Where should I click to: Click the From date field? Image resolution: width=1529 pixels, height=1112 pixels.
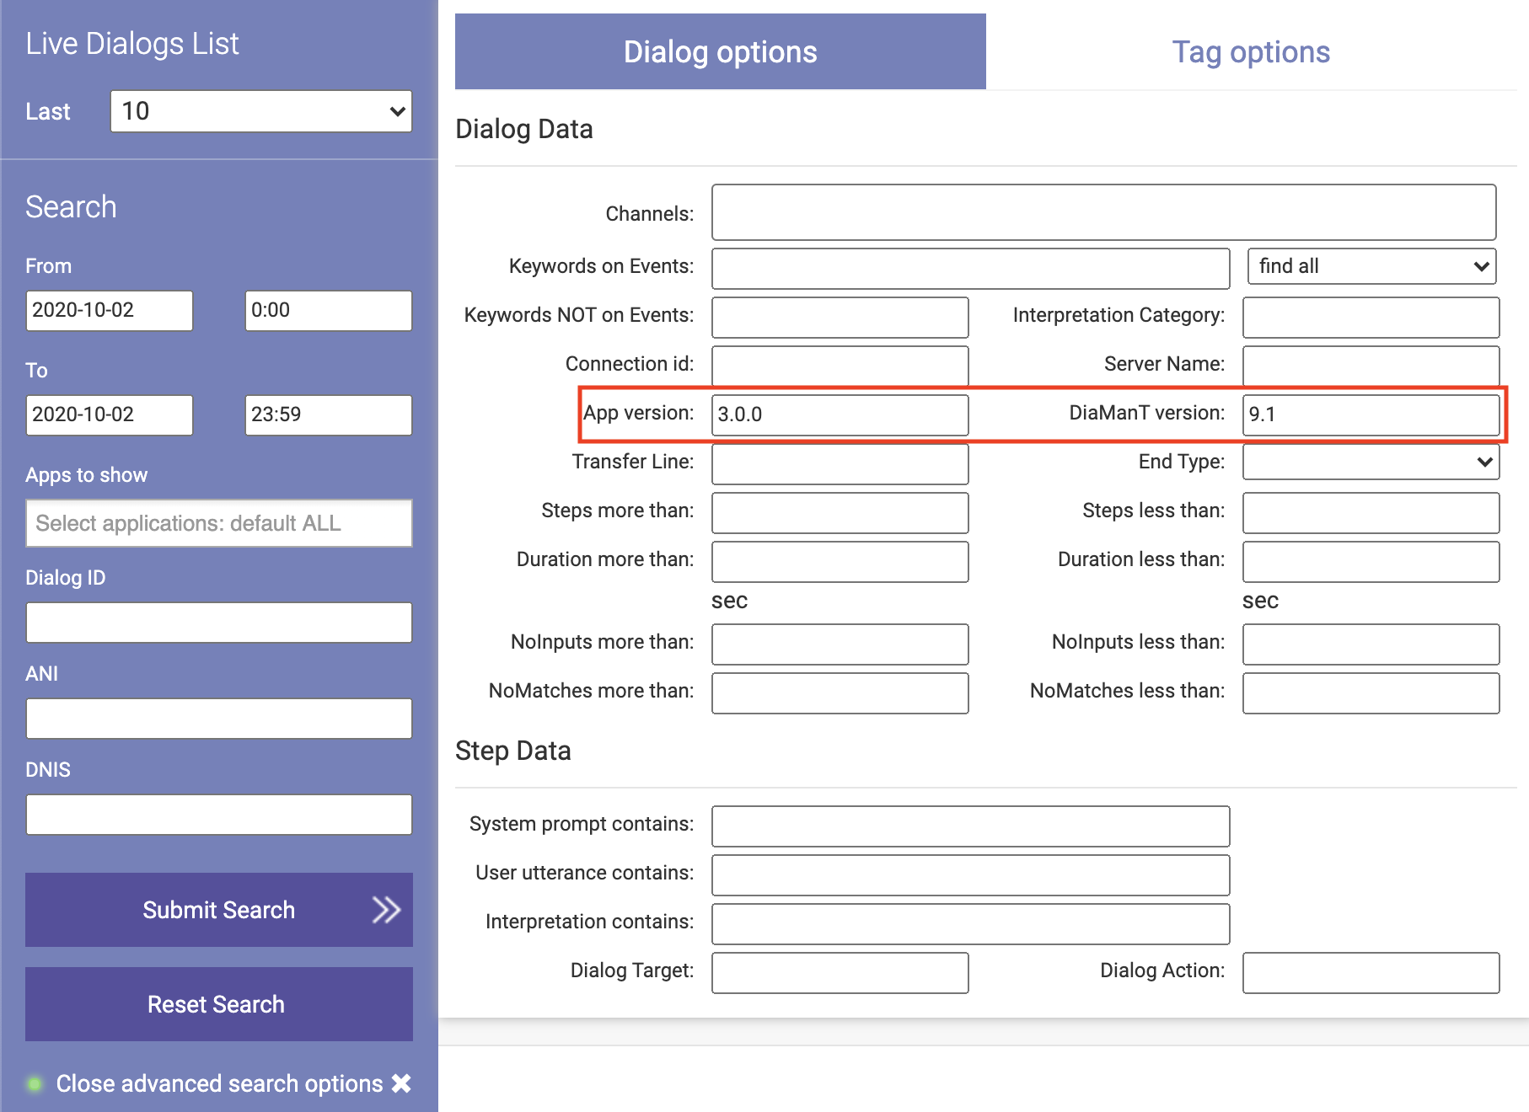click(109, 311)
